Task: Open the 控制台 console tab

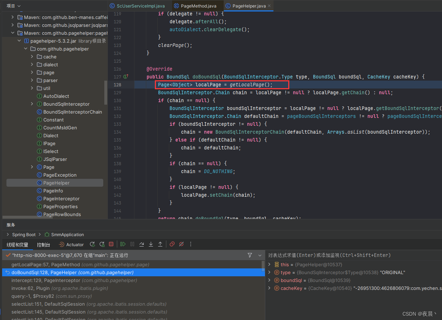Action: point(43,245)
